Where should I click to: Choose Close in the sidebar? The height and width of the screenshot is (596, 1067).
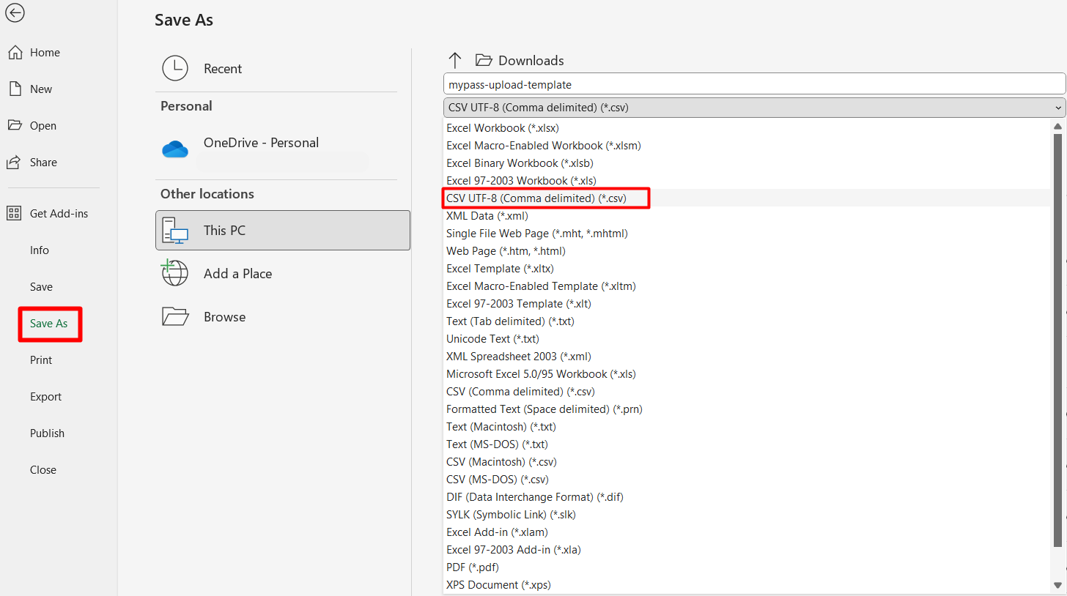coord(43,470)
